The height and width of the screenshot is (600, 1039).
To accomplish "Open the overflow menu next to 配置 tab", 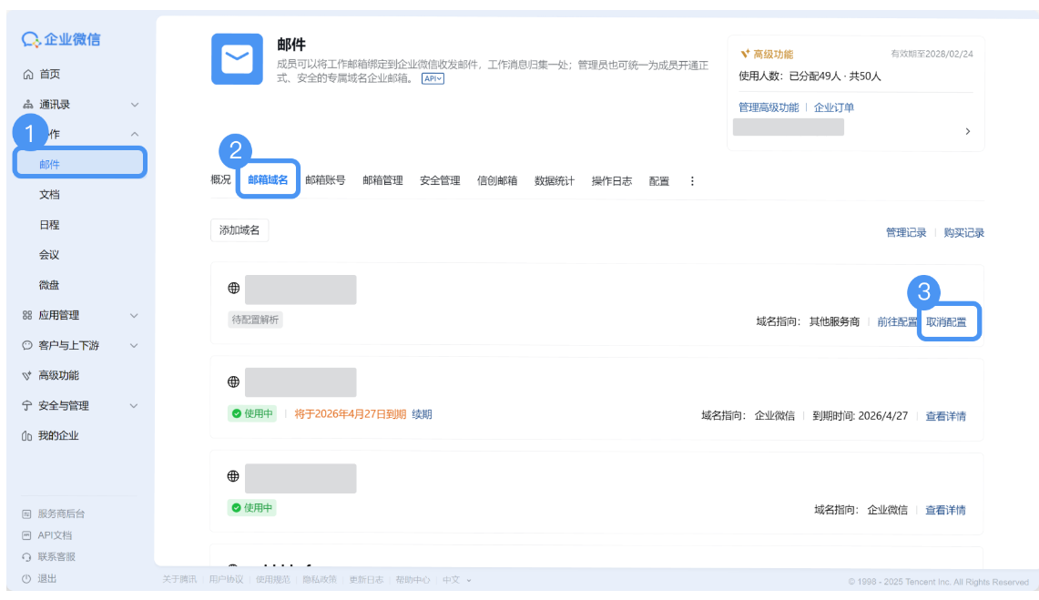I will coord(692,179).
